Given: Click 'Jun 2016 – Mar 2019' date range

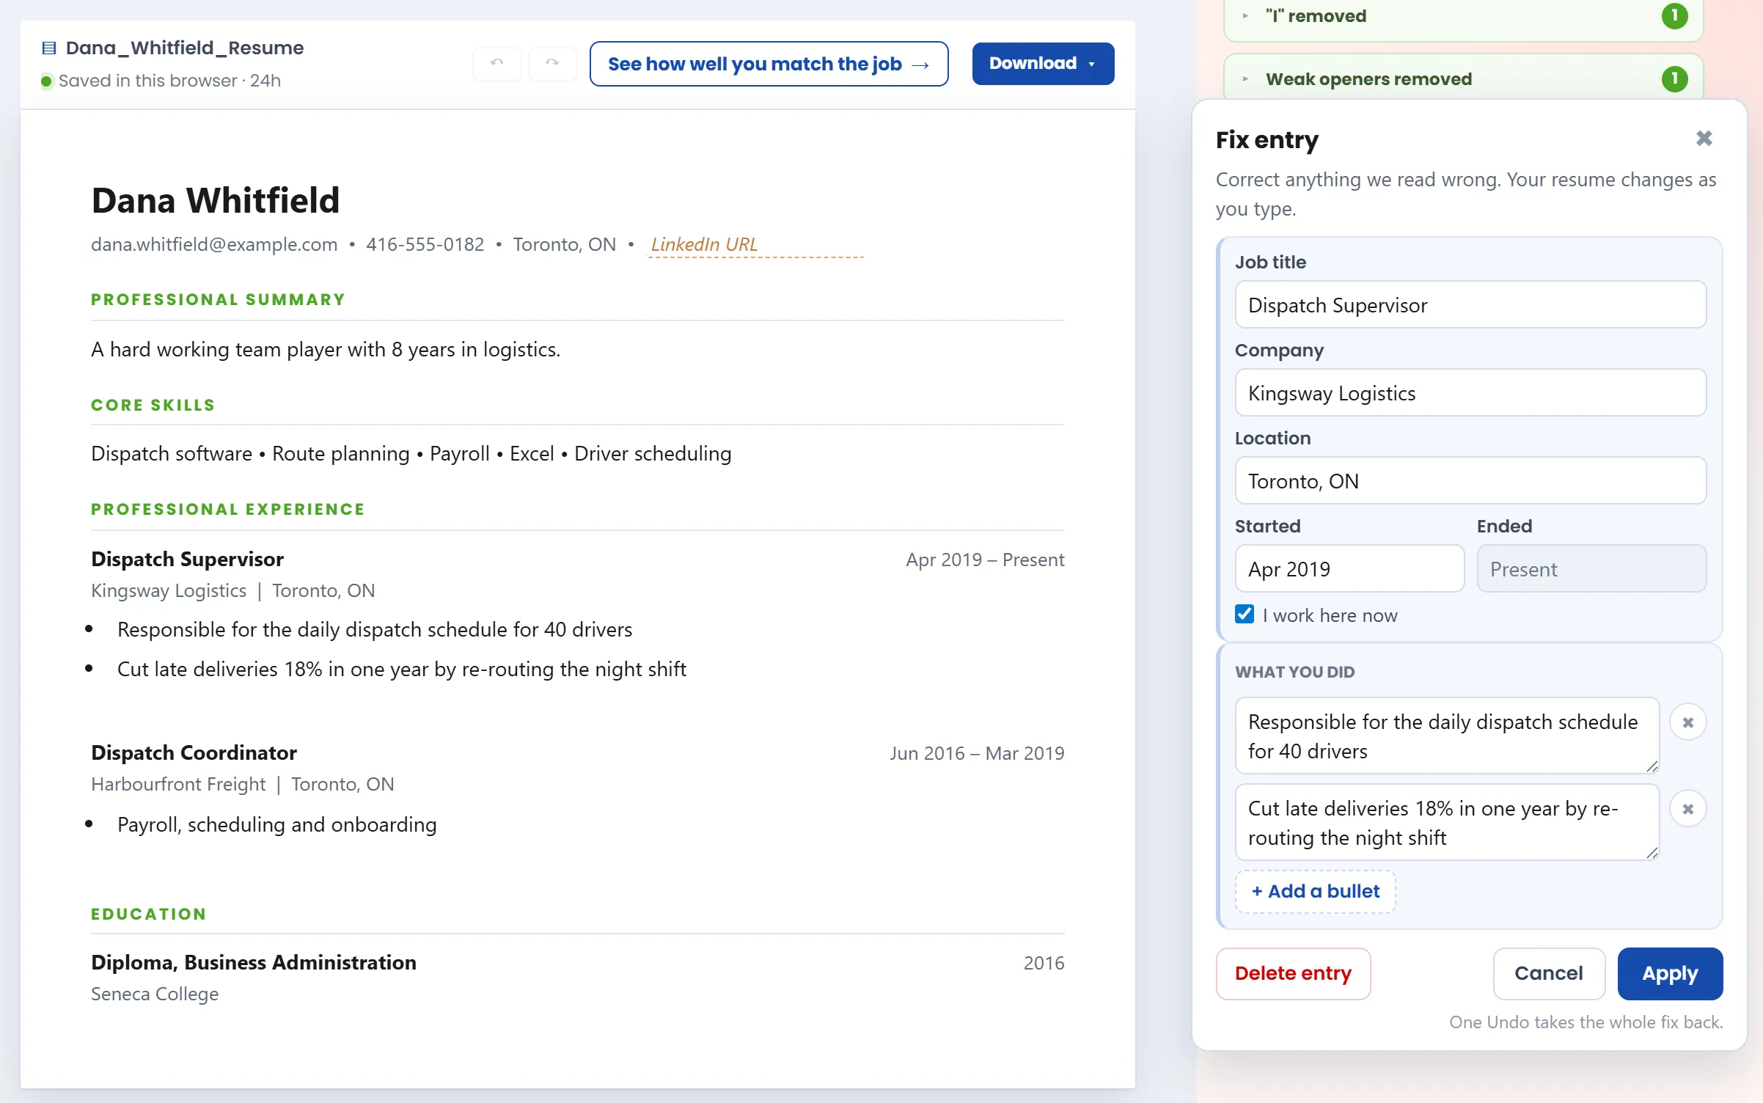Looking at the screenshot, I should click(977, 753).
